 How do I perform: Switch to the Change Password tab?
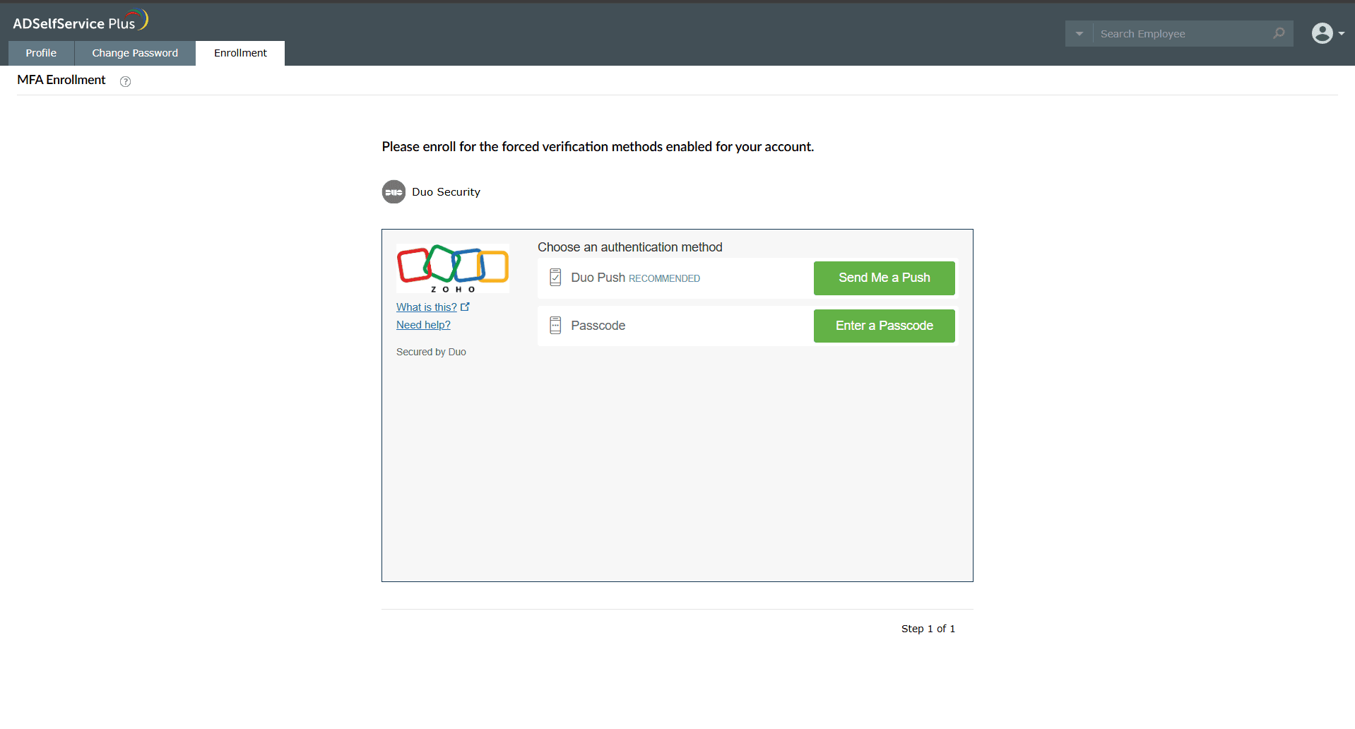(134, 53)
